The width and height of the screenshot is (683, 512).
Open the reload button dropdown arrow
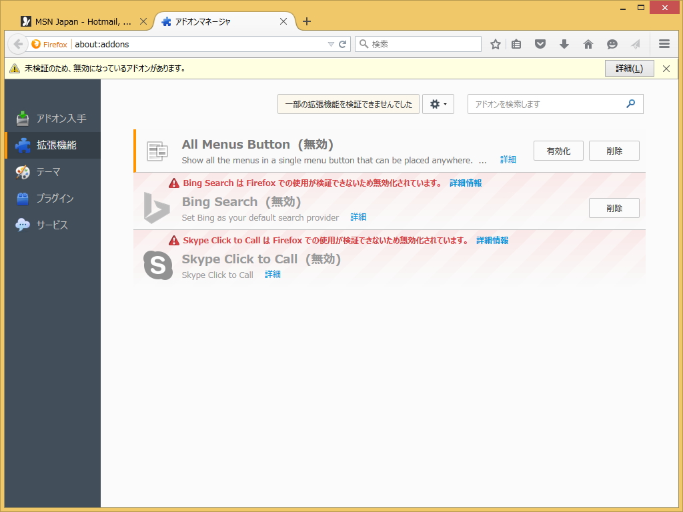tap(333, 44)
